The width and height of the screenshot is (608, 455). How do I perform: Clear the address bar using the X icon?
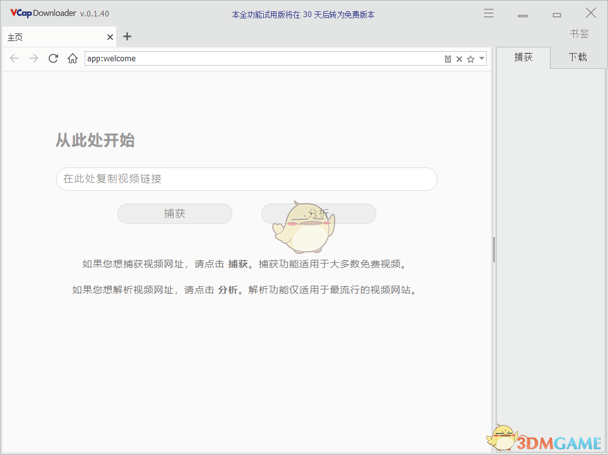[x=459, y=58]
